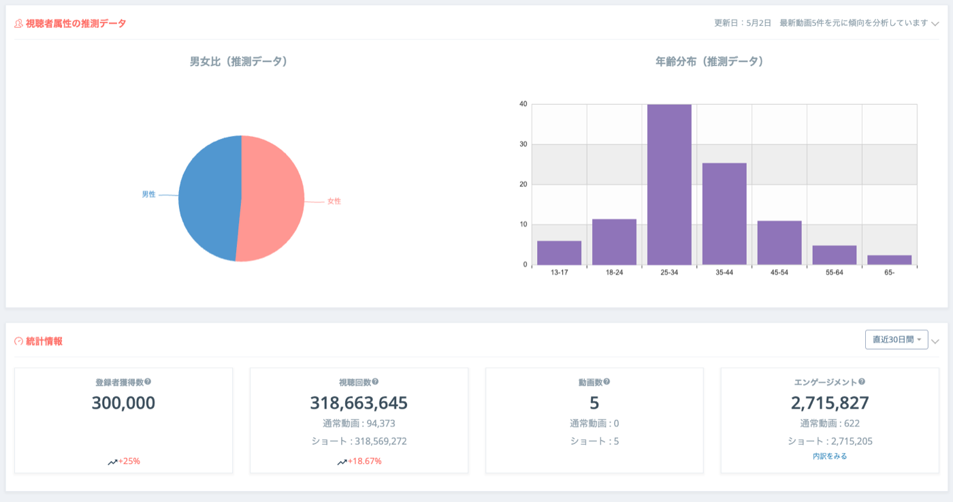Click the viewer icon beside 視聴者属性の推測データ

point(19,23)
